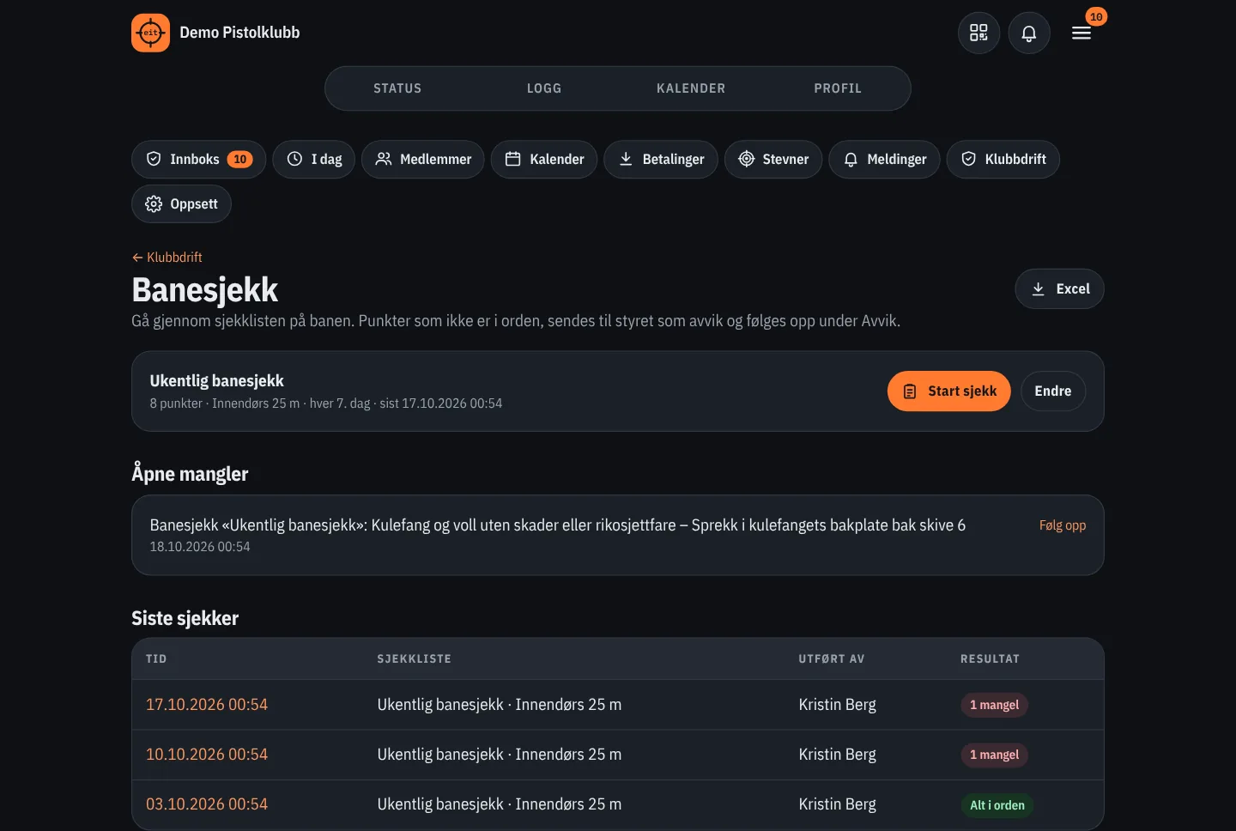Click the open deficiency description about Kulefang
The image size is (1236, 831).
558,525
